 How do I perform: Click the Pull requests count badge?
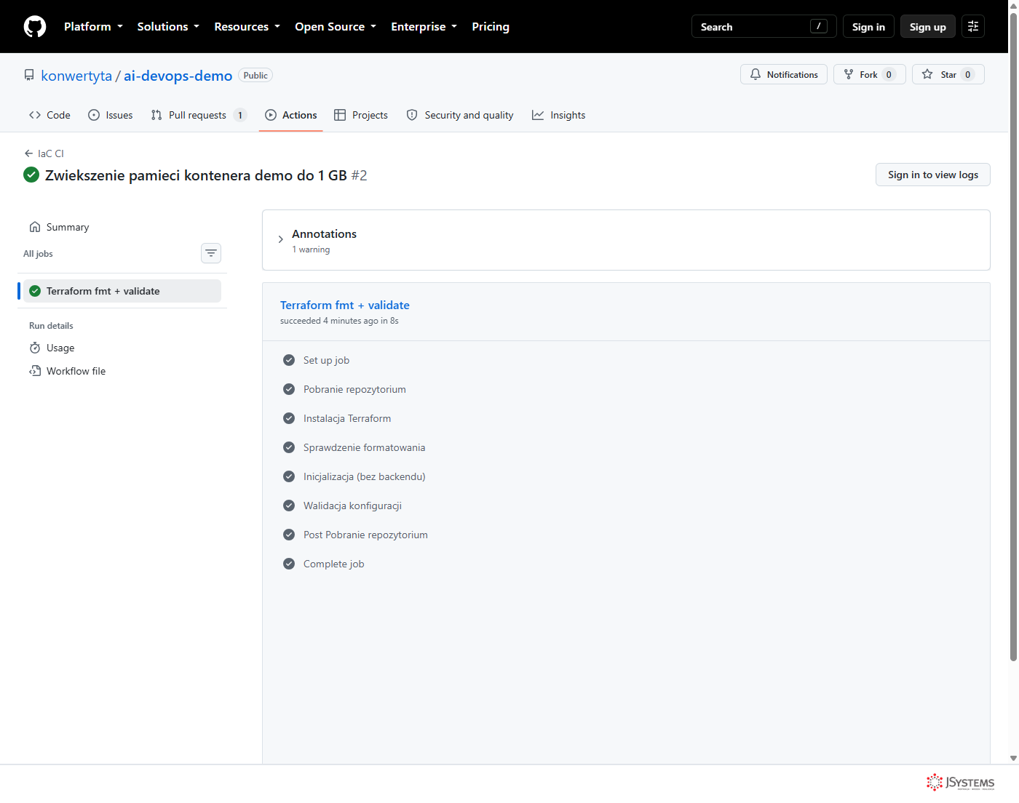click(240, 115)
